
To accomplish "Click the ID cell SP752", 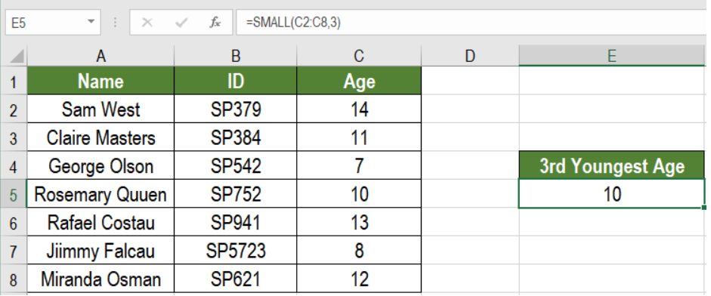I will coord(236,194).
